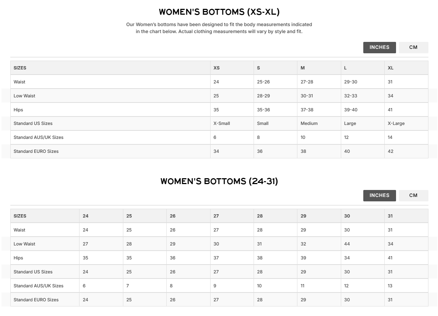Viewport: 438px width, 316px height.
Task: Click the Low Waist row label in first table
Action: [24, 96]
